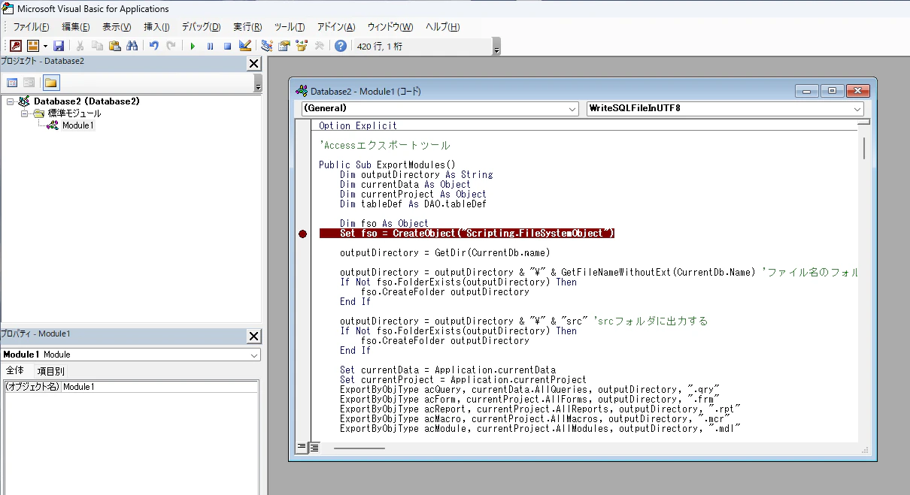Open the アドイン(A) menu
Viewport: 910px width, 495px height.
[x=336, y=27]
